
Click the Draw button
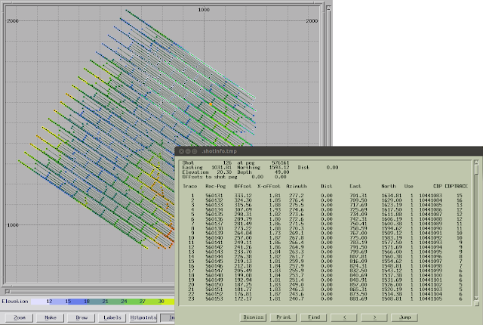point(82,318)
